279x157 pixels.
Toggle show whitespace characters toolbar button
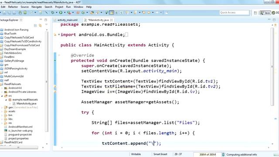[x=121, y=13]
